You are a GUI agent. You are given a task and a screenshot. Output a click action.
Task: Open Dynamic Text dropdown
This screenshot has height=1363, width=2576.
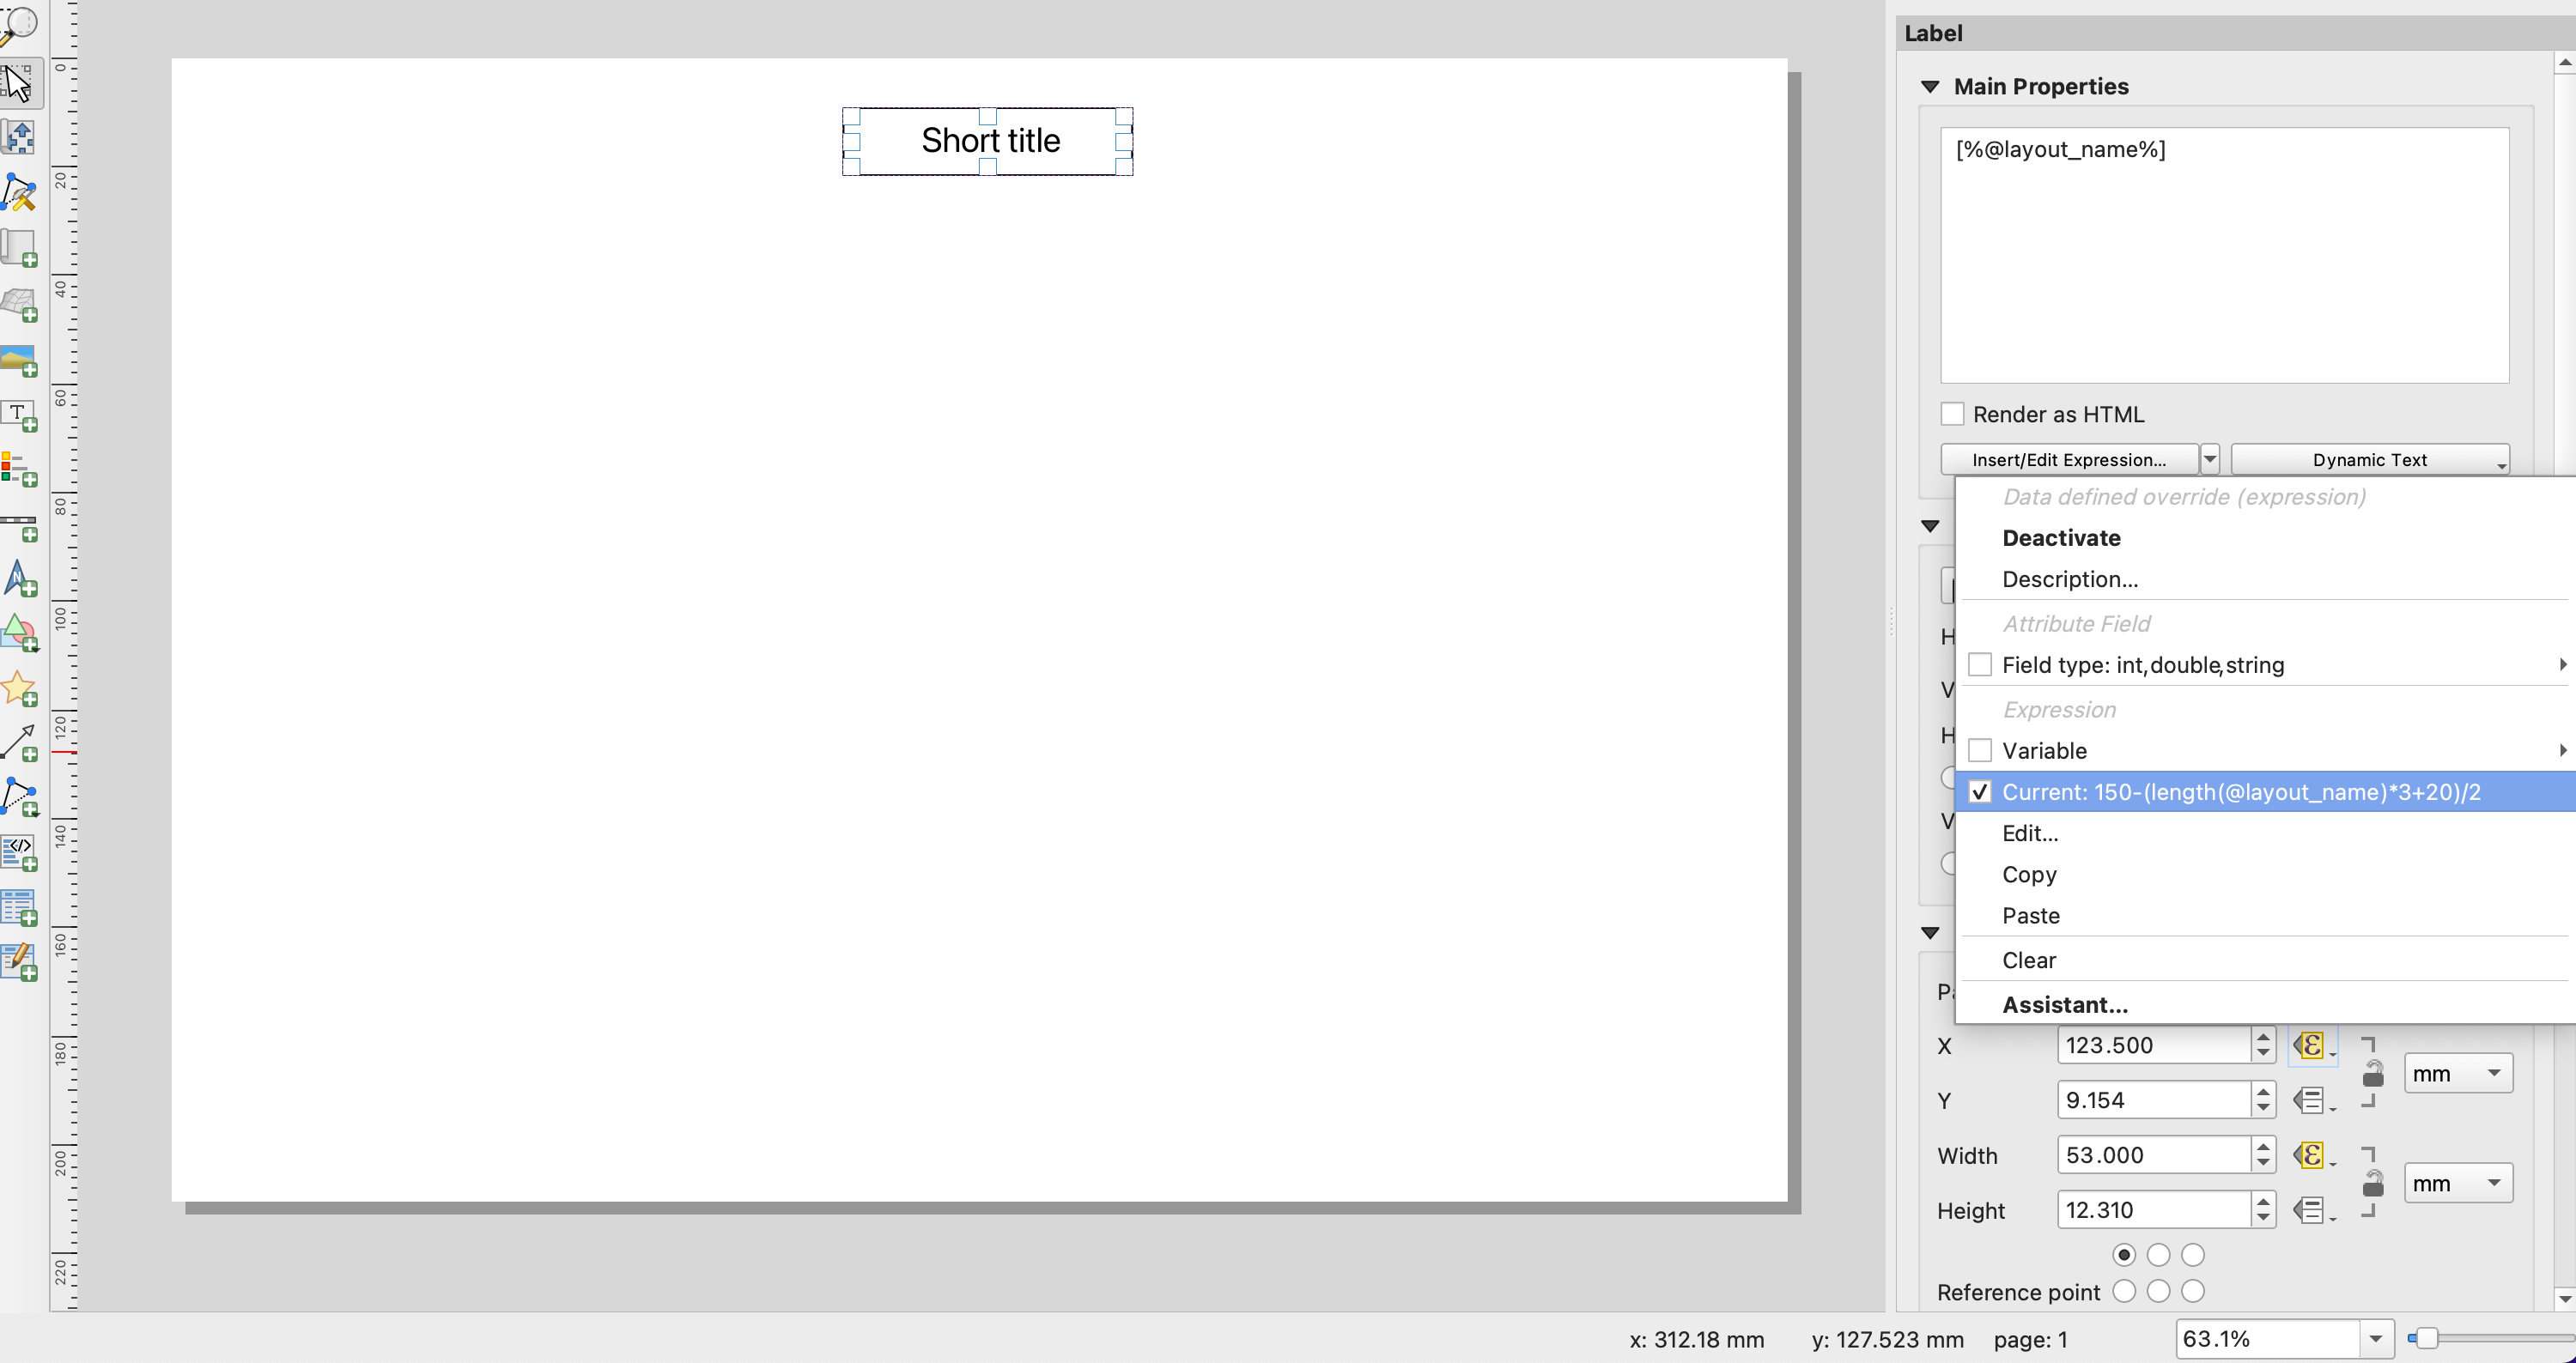point(2370,458)
